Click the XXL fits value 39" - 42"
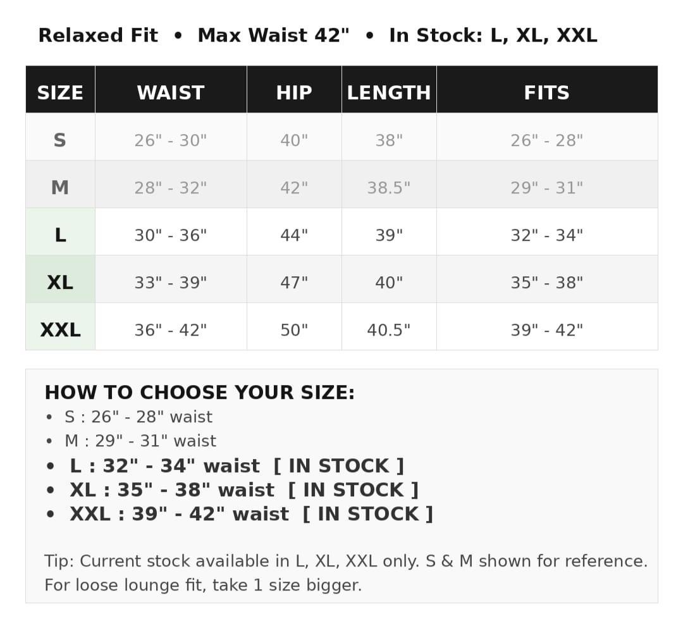The image size is (683, 631). coord(547,330)
